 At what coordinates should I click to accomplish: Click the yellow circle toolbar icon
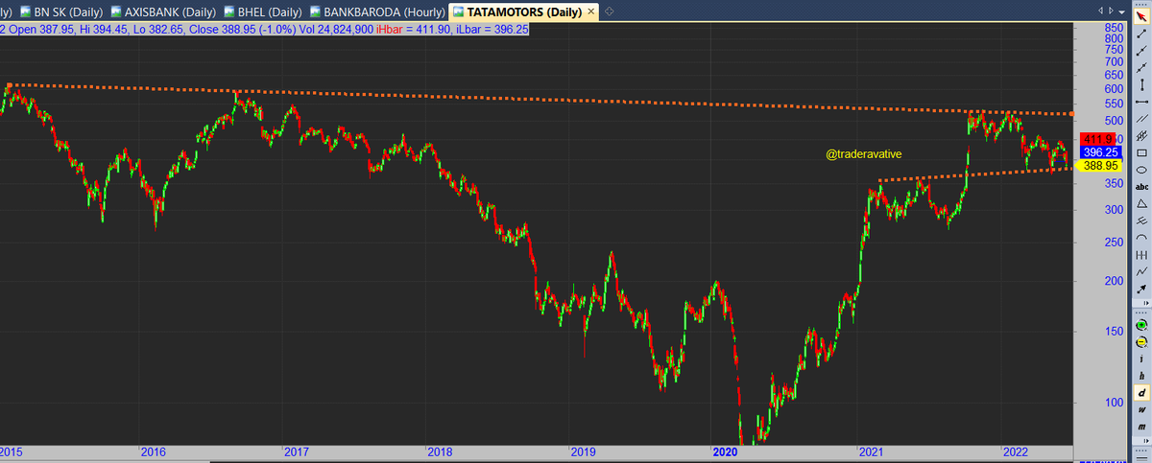click(x=1141, y=342)
